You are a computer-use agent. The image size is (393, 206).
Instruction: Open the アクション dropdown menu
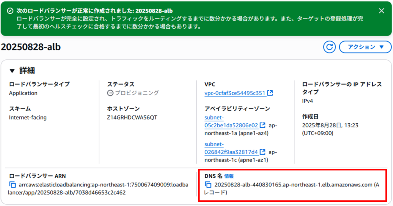point(365,47)
